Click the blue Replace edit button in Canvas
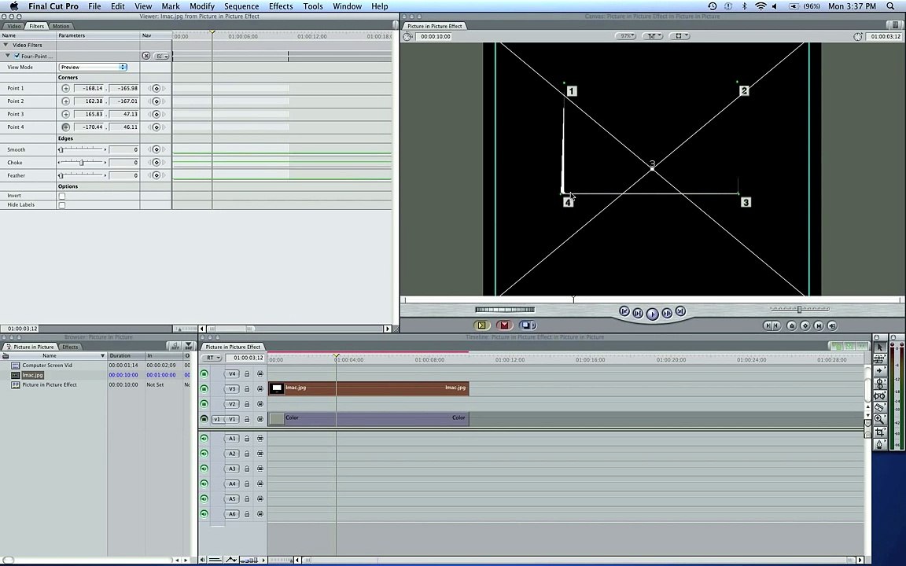The image size is (906, 566). [x=527, y=325]
